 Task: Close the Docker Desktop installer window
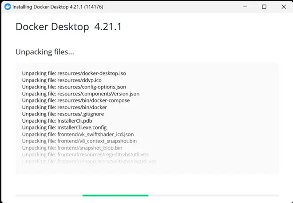(x=284, y=7)
